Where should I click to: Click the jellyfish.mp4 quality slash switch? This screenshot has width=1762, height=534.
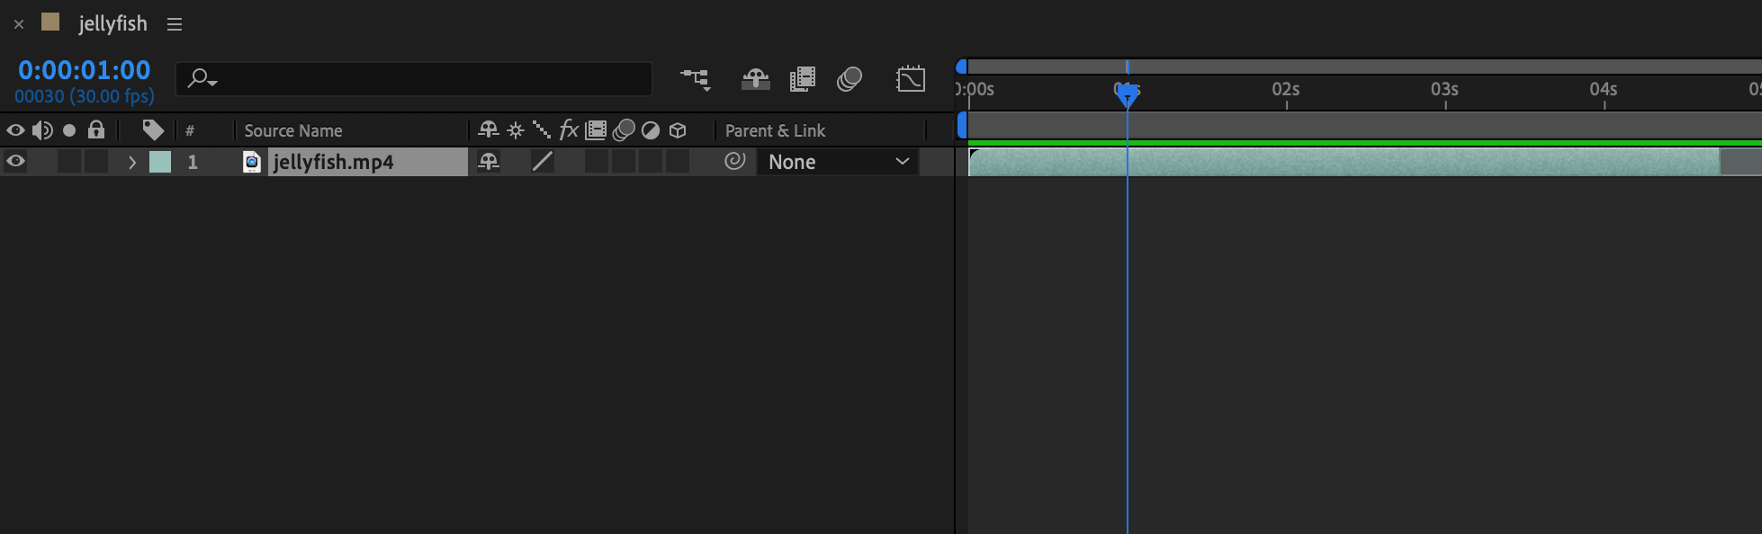(x=542, y=162)
